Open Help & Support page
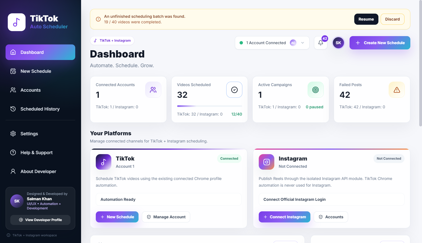 [40, 152]
